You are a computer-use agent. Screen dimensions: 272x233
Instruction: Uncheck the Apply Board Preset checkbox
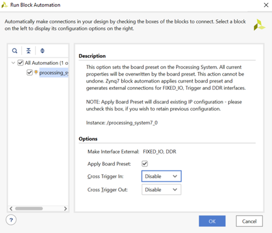click(144, 163)
